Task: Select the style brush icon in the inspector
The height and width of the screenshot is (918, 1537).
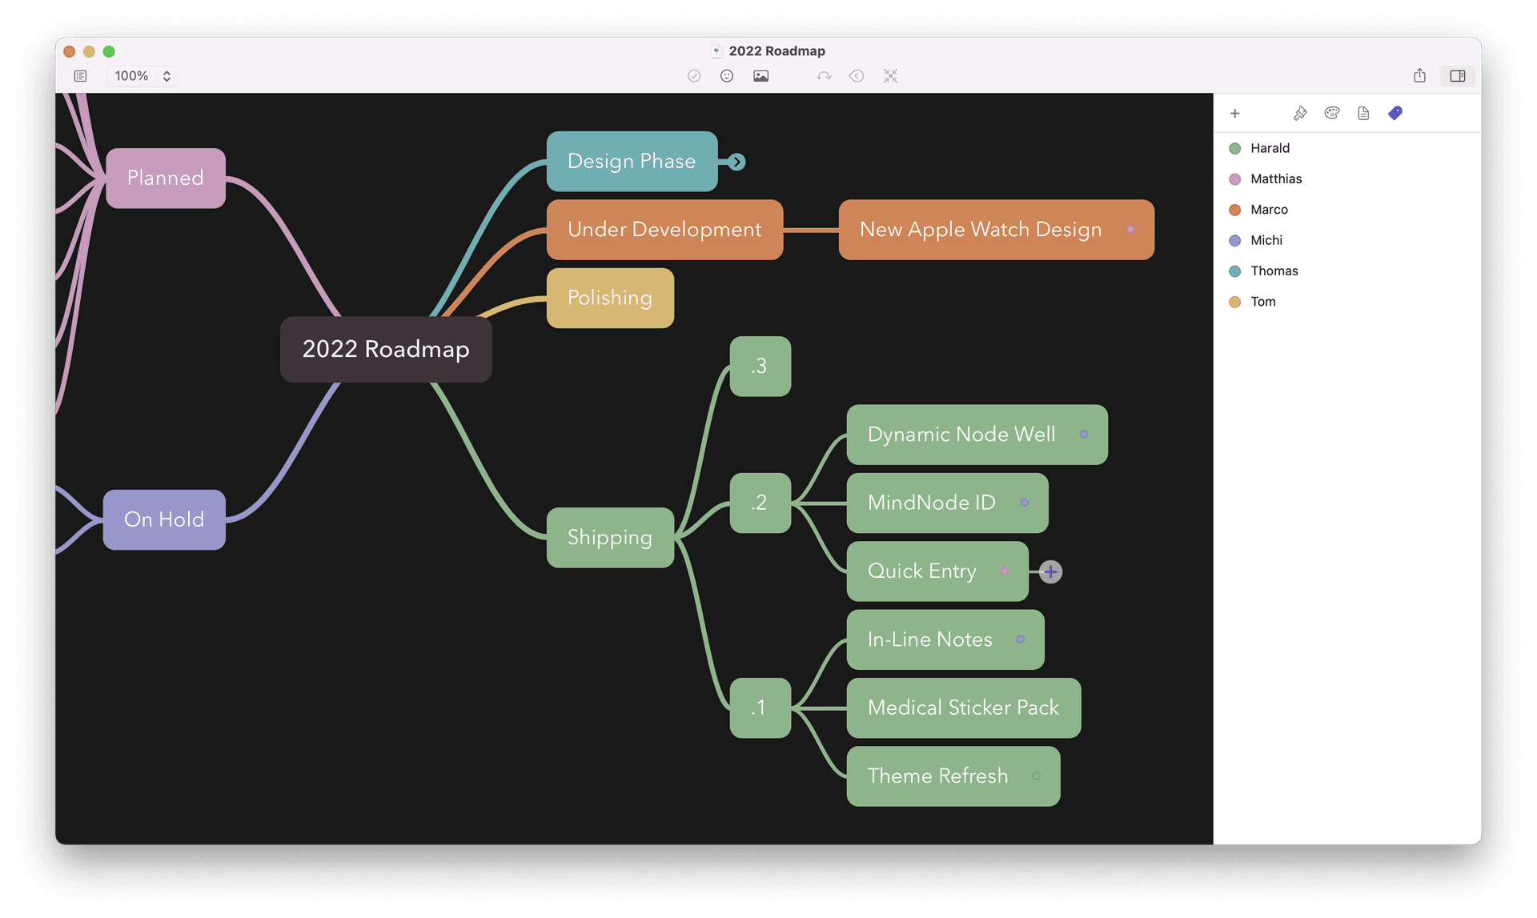Action: [1299, 113]
